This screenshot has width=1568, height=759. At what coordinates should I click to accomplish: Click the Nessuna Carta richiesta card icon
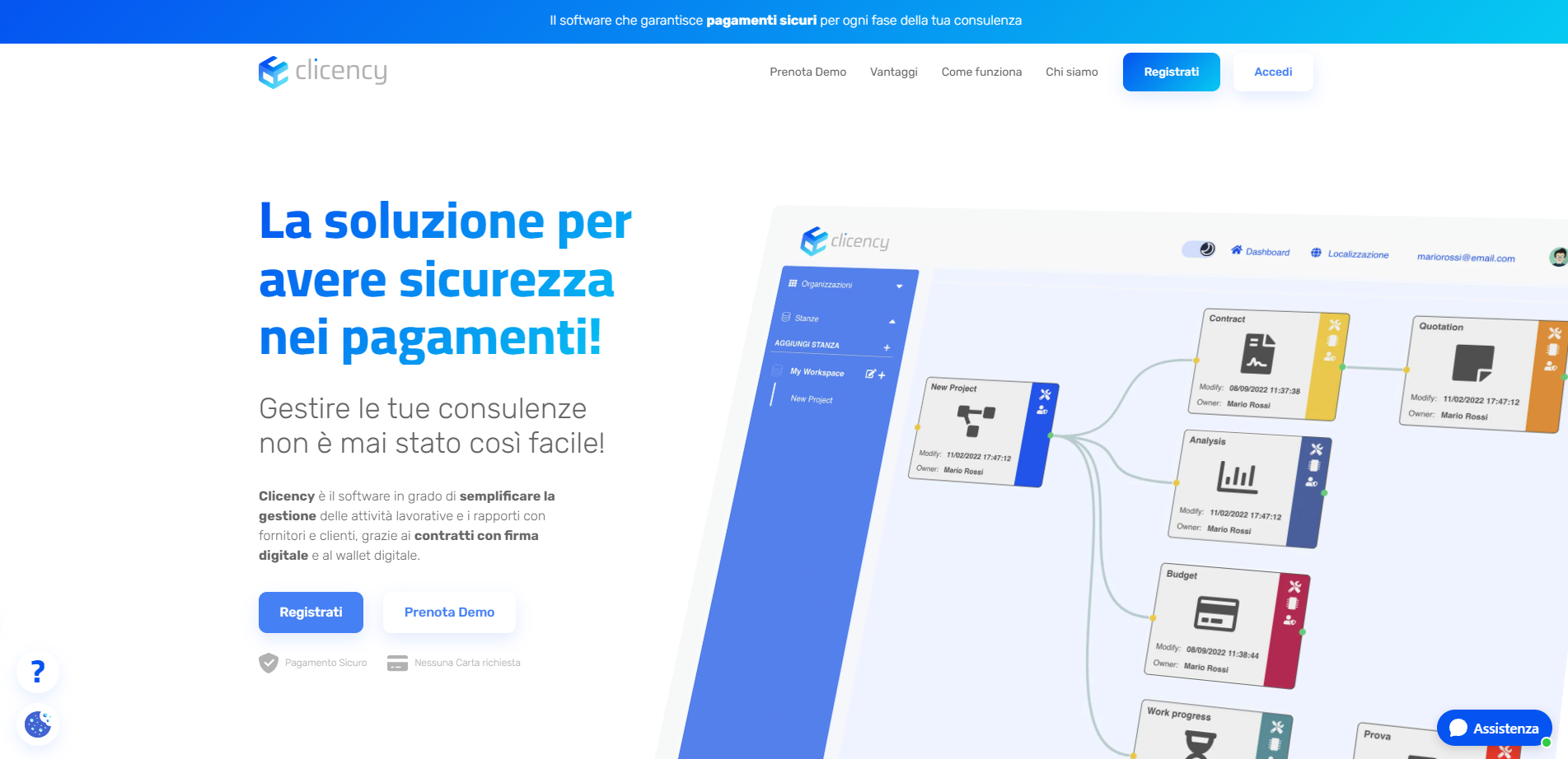pos(397,663)
